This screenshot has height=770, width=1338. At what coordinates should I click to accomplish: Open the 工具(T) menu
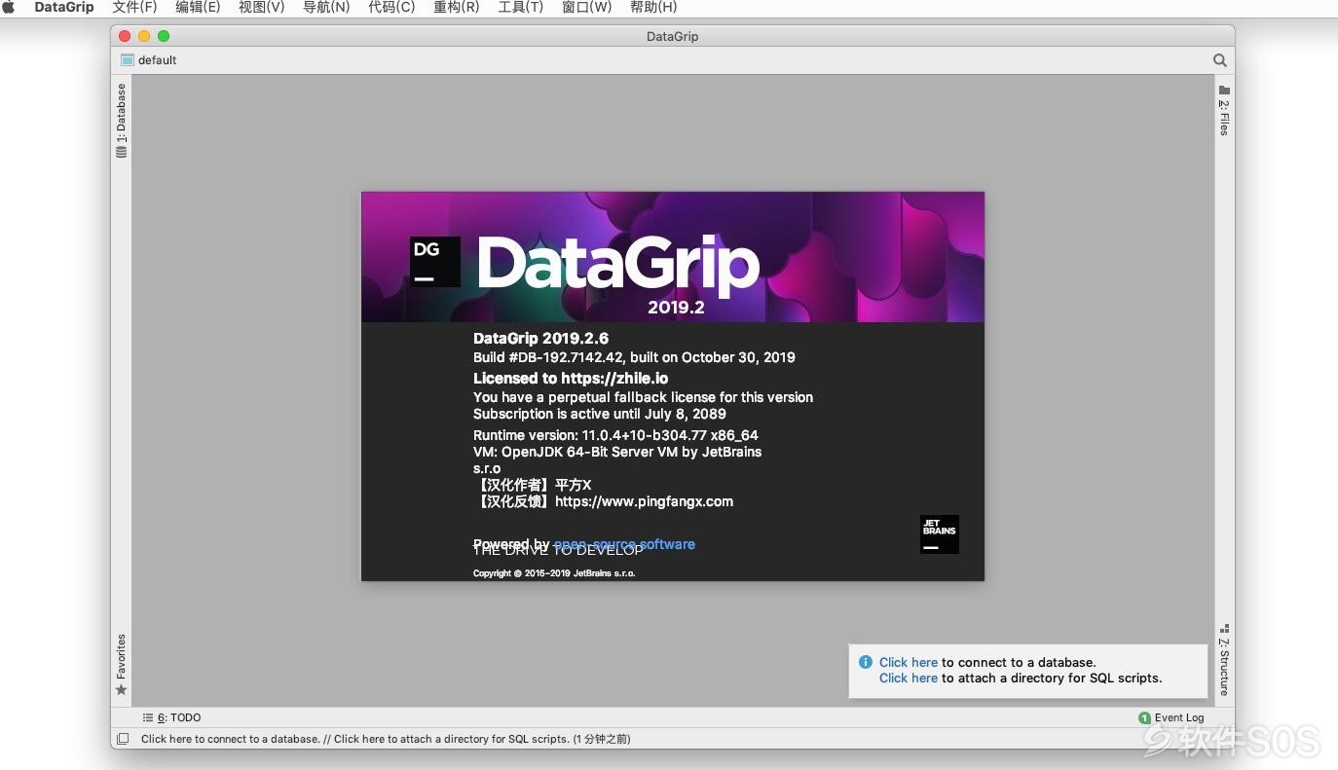click(521, 7)
